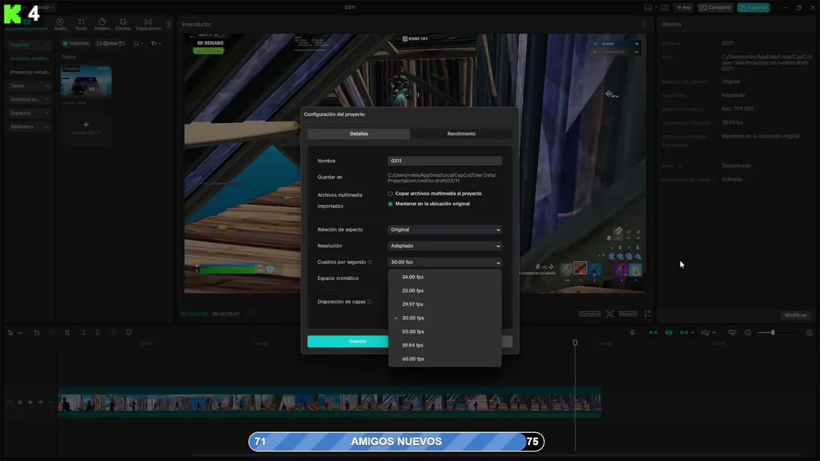Select the split clip tool
The image size is (820, 461).
[x=67, y=332]
